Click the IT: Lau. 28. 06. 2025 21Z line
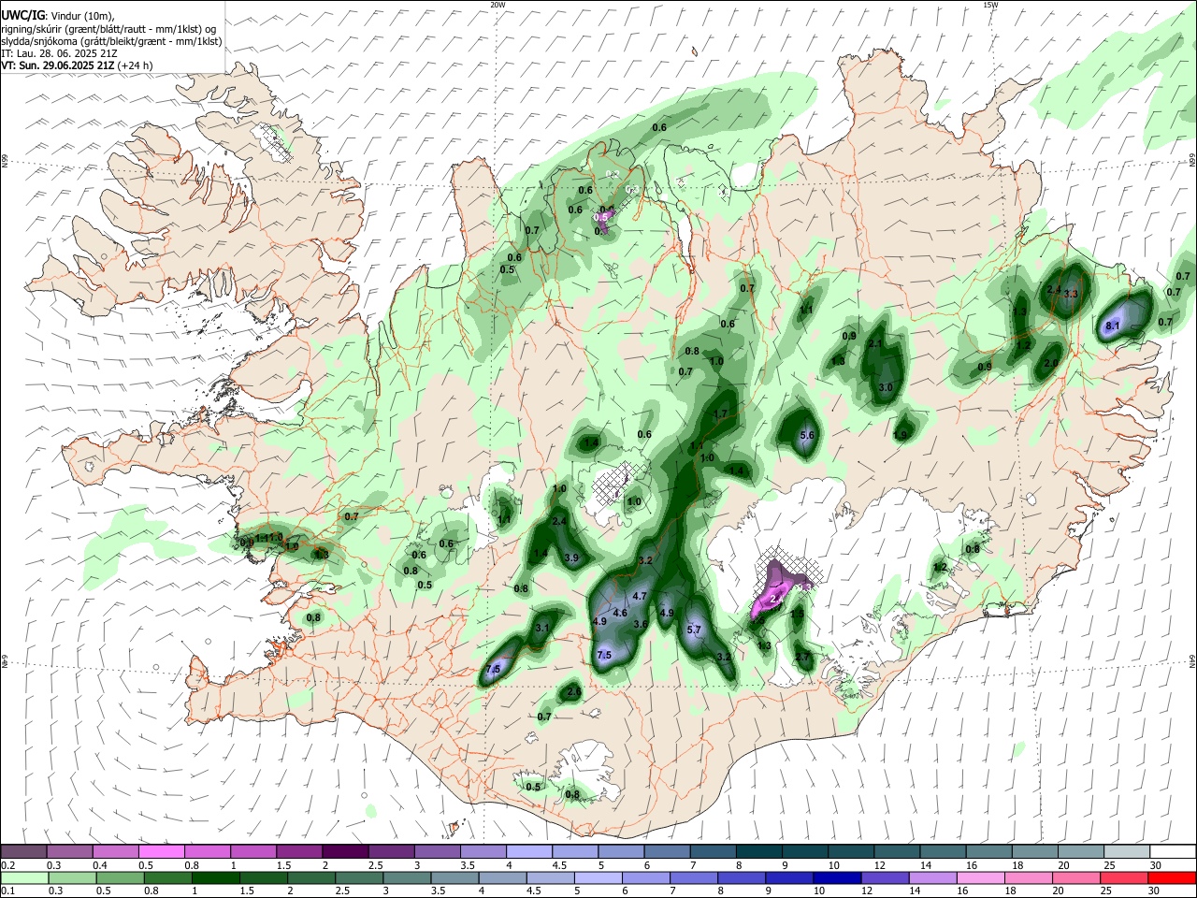Screen dimensions: 1197x898 (59, 53)
